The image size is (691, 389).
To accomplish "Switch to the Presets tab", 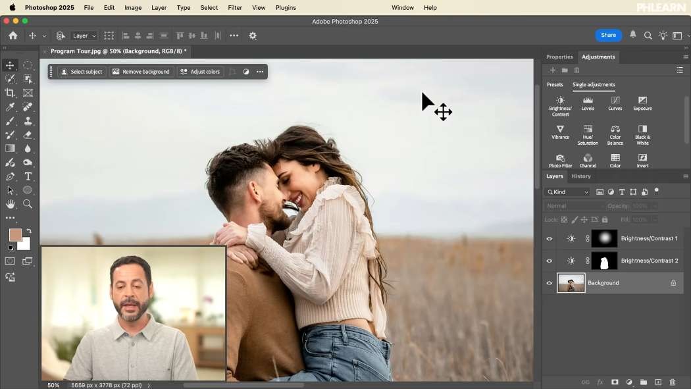I will click(x=555, y=85).
